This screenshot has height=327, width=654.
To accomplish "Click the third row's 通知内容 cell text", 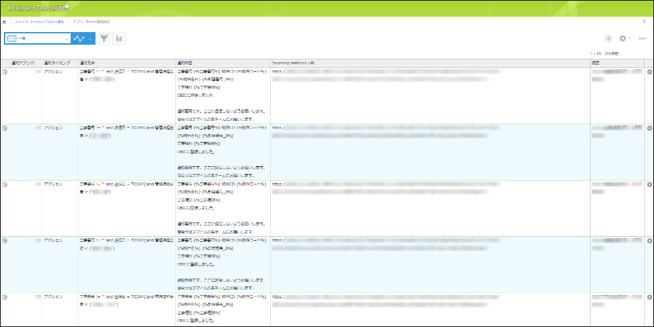I will point(222,208).
